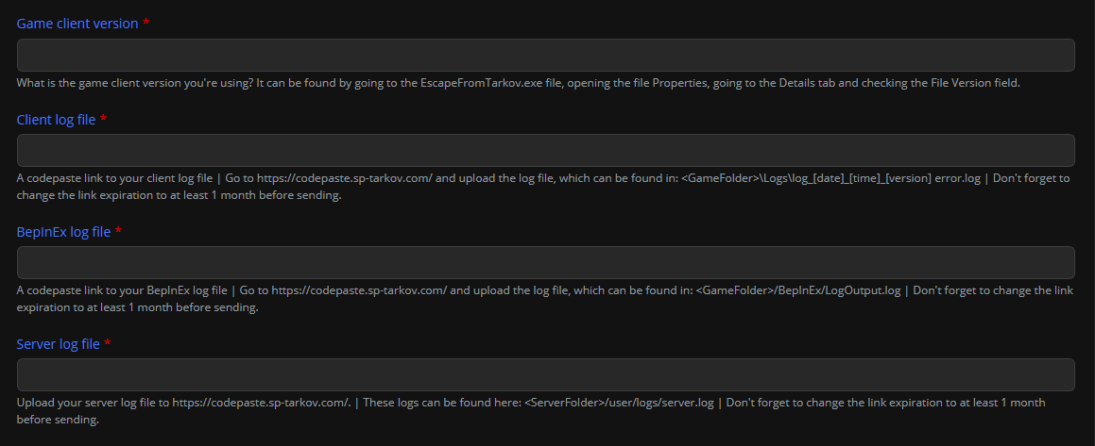Click the required asterisk next to Client log file
Image resolution: width=1095 pixels, height=446 pixels.
(103, 119)
